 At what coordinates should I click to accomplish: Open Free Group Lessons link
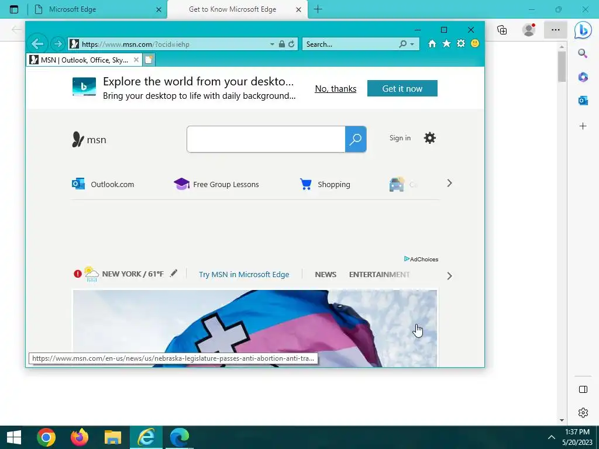(216, 184)
